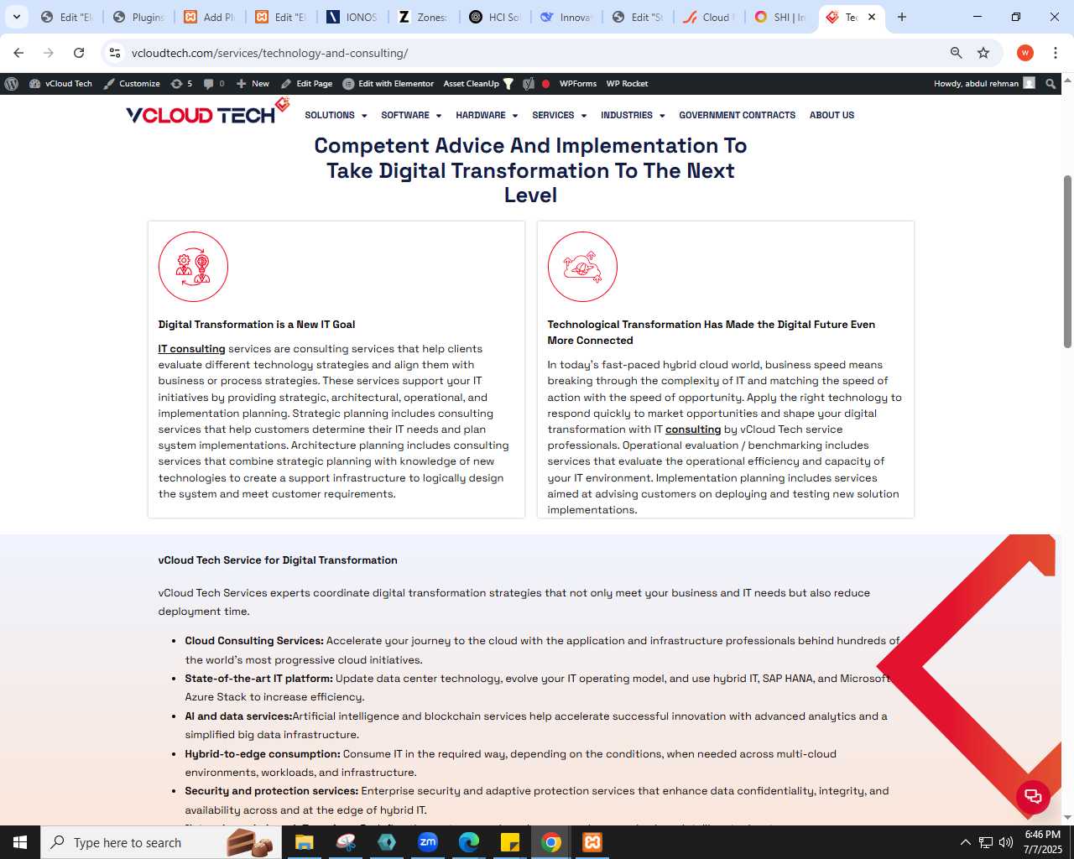This screenshot has width=1074, height=859.
Task: Bookmark this page with the star icon
Action: (x=983, y=53)
